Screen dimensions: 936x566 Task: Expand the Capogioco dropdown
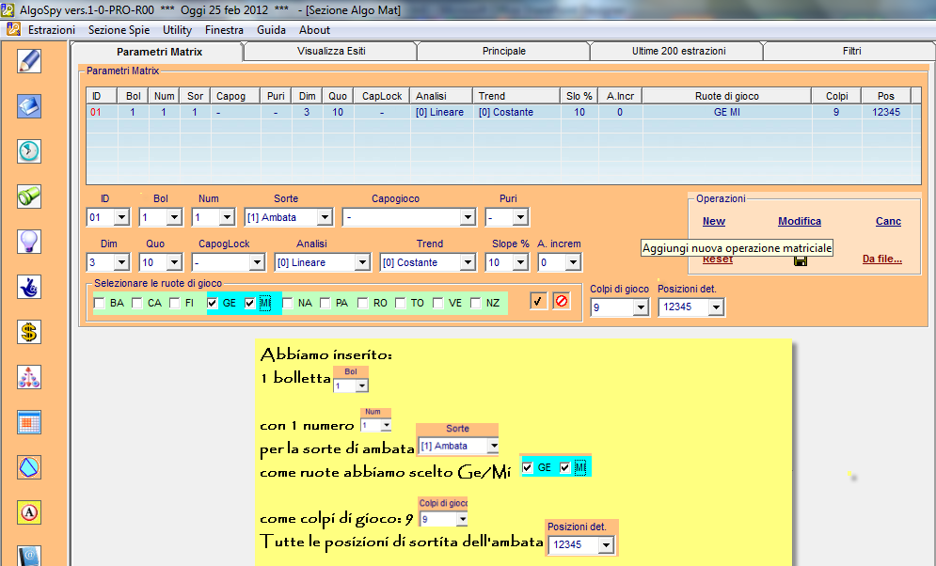[x=468, y=217]
